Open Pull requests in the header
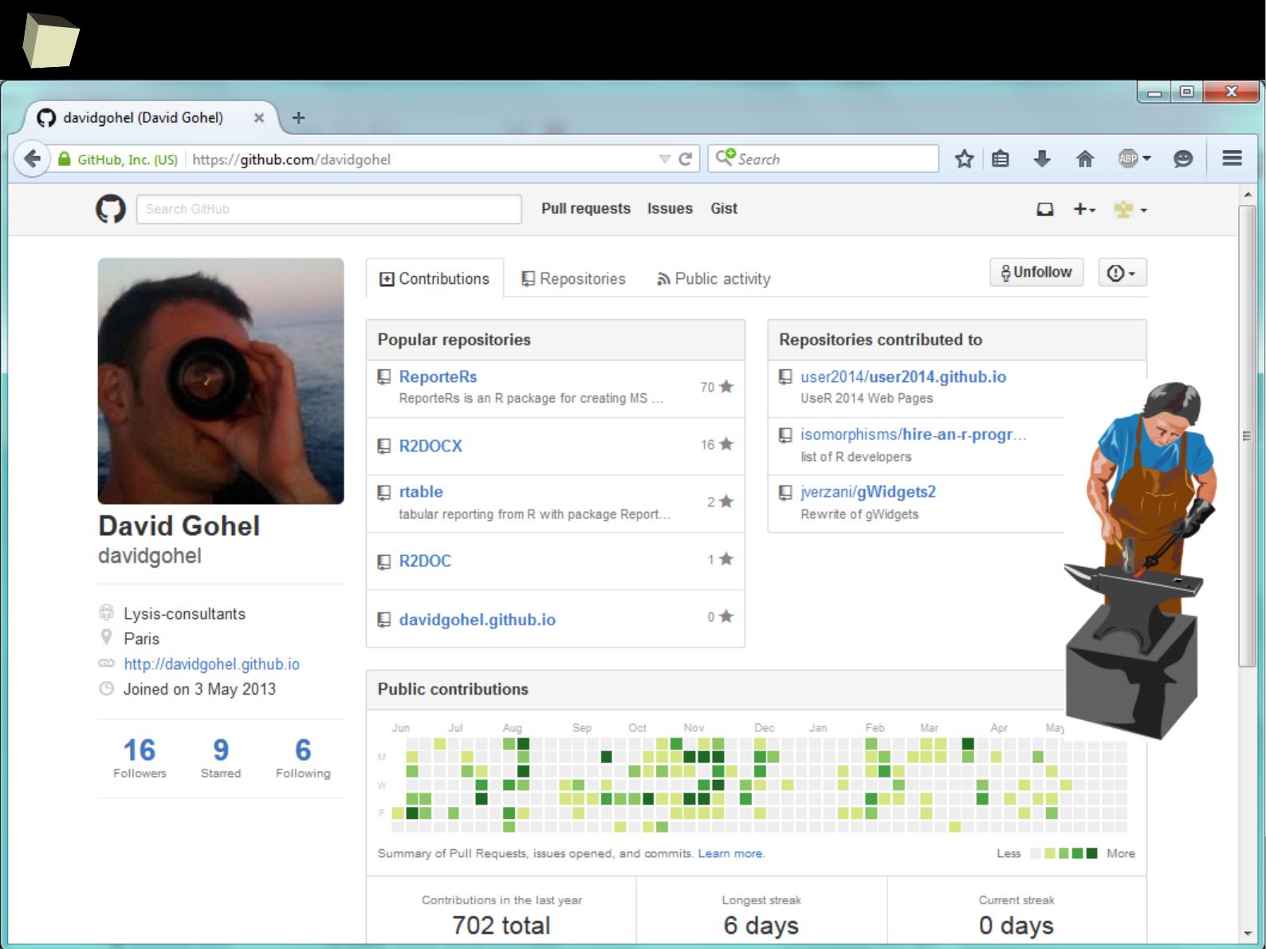This screenshot has width=1266, height=949. [586, 208]
